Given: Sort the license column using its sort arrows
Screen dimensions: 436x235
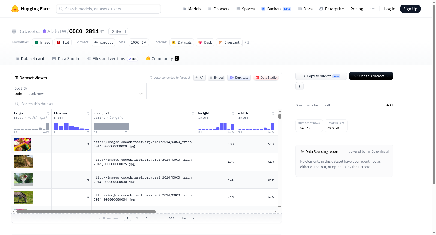Looking at the screenshot, I should [x=88, y=113].
